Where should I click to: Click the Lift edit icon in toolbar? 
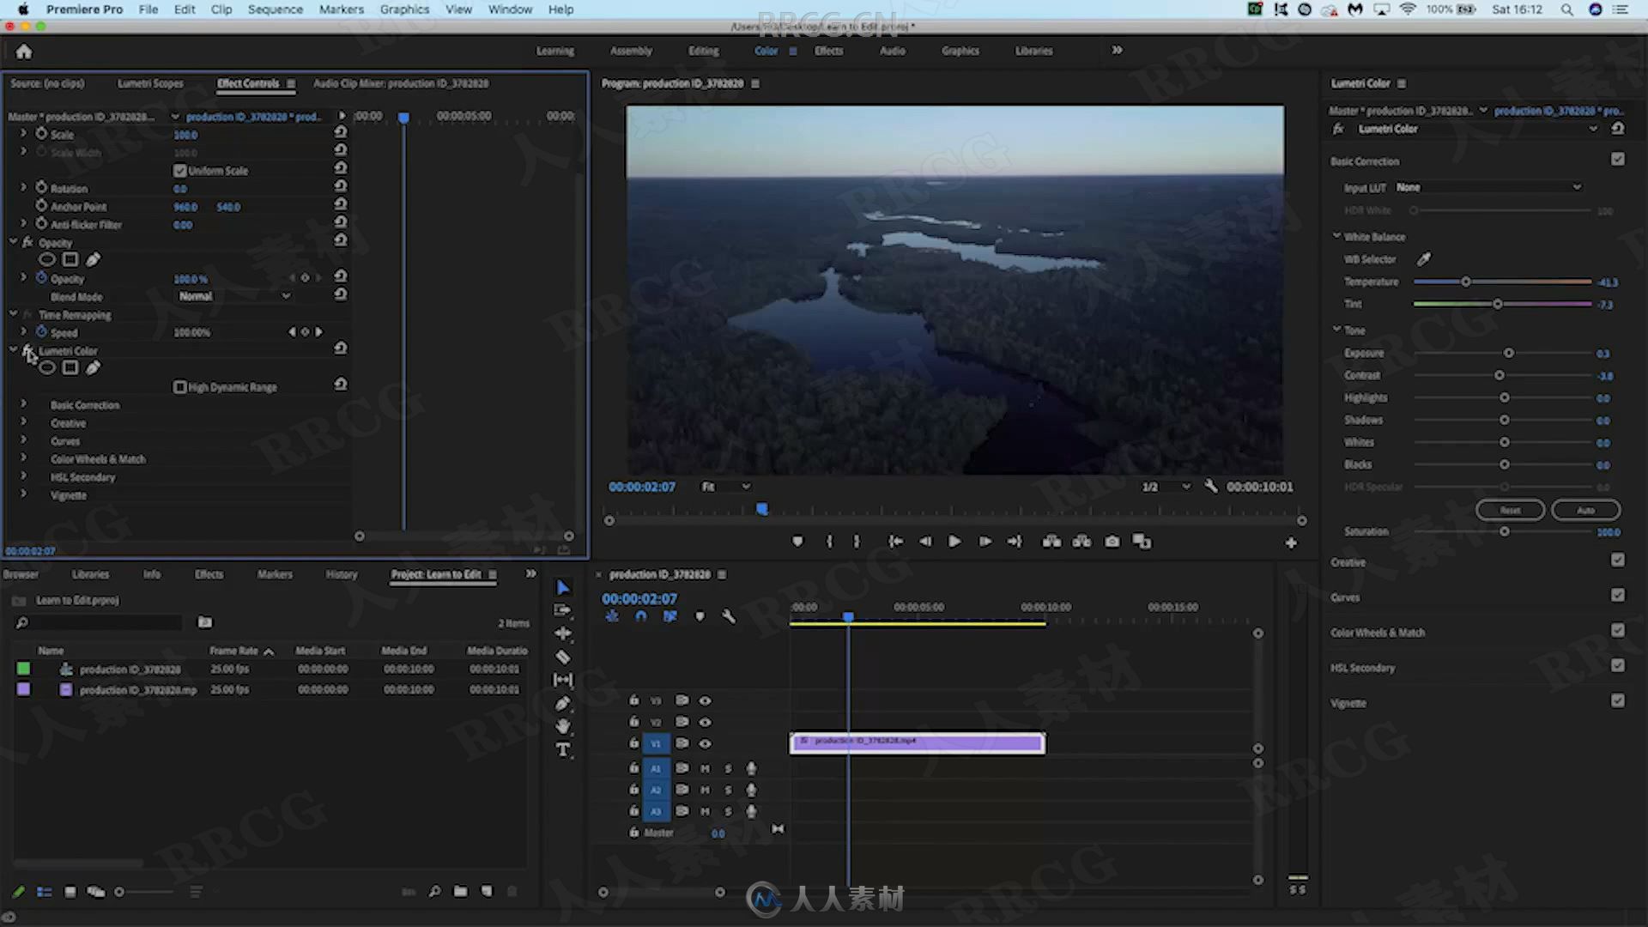[1051, 541]
